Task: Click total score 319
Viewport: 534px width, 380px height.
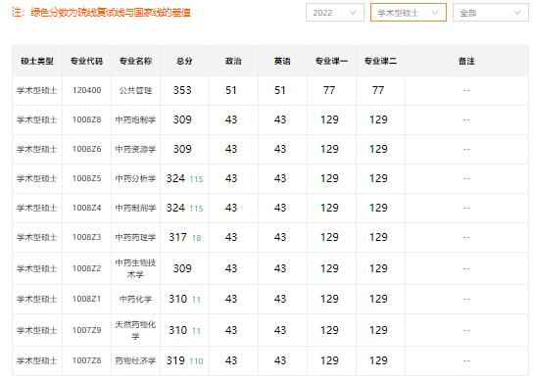Action: point(175,360)
